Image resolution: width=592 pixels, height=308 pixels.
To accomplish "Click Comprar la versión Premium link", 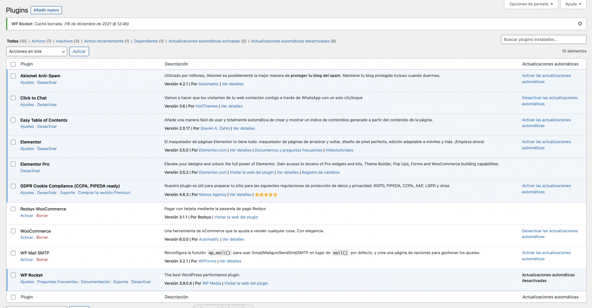I will pyautogui.click(x=104, y=193).
